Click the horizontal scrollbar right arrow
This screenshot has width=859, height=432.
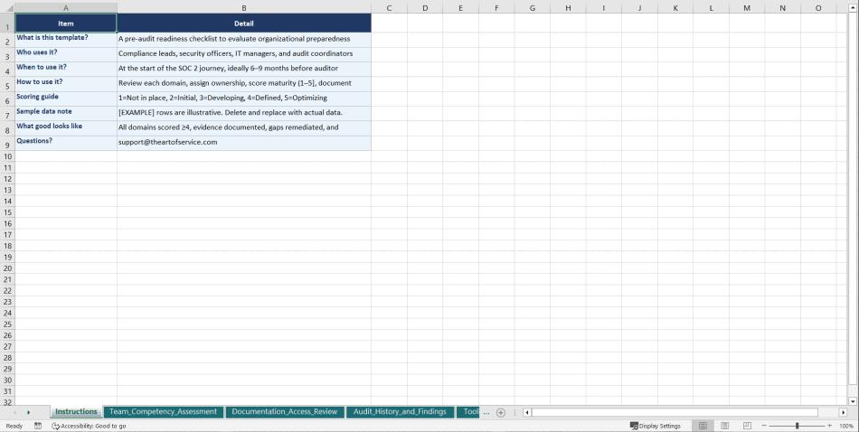pos(843,412)
